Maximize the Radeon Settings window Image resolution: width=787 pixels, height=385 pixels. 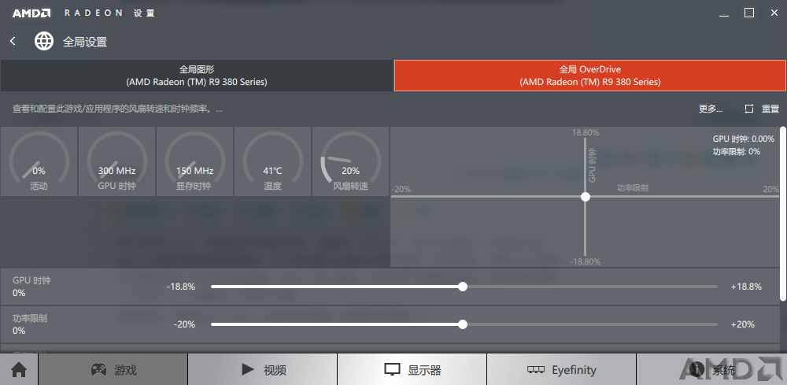[749, 13]
